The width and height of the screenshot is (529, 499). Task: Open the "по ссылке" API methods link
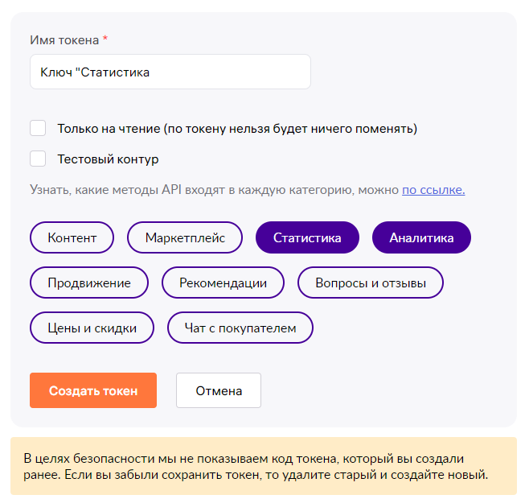pyautogui.click(x=433, y=190)
